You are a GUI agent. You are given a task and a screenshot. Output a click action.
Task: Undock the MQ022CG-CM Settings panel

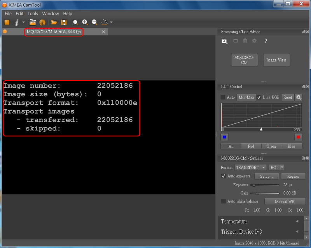pyautogui.click(x=303, y=158)
